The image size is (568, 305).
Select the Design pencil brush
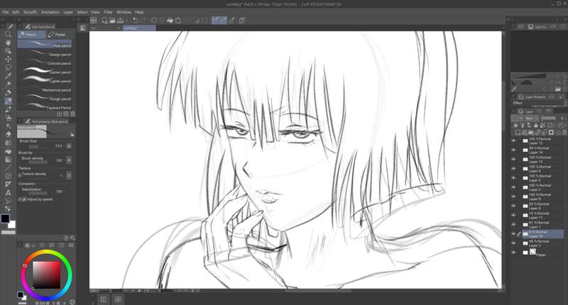pos(45,55)
